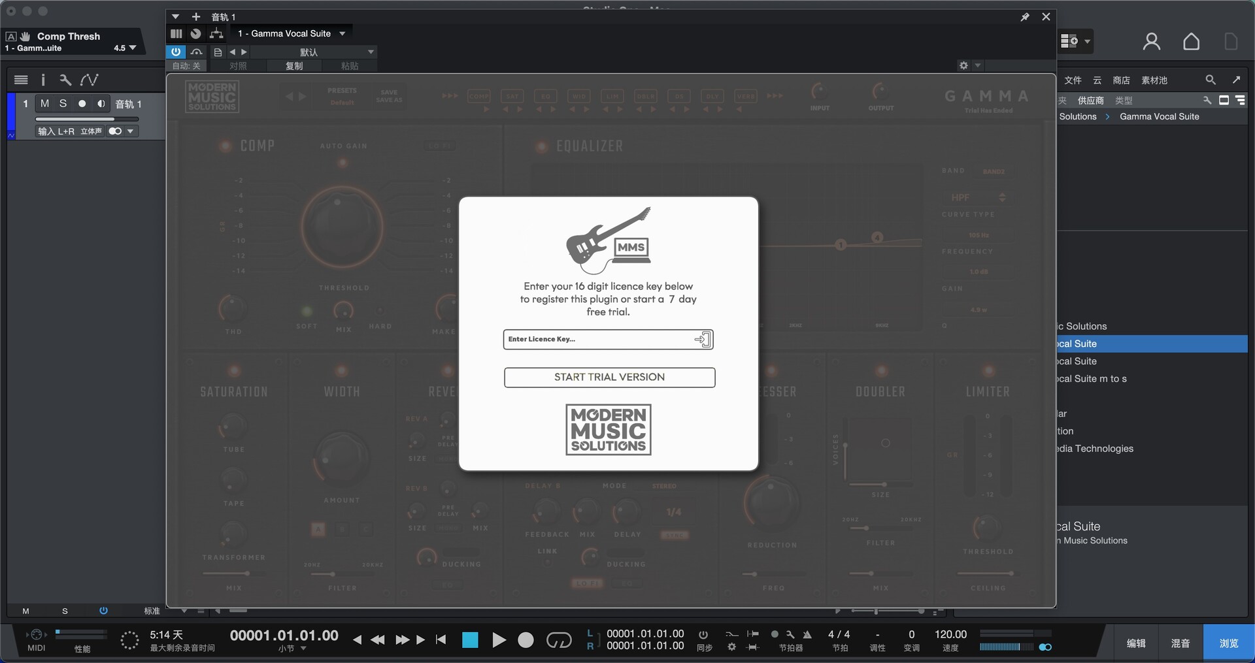Expand the plugin window menu triangle

(x=175, y=16)
